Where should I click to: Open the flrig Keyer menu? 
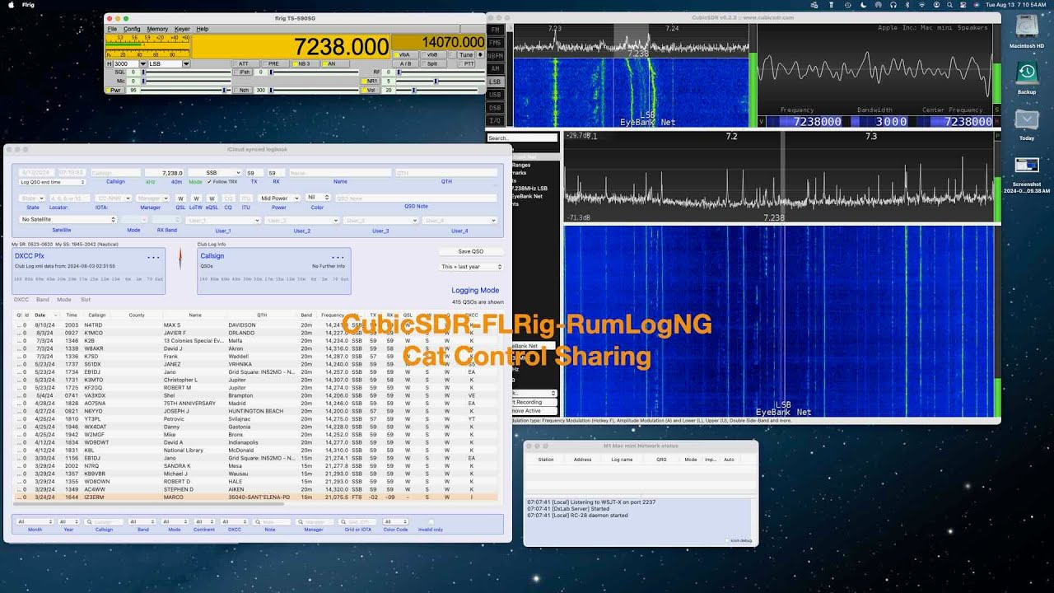[182, 29]
